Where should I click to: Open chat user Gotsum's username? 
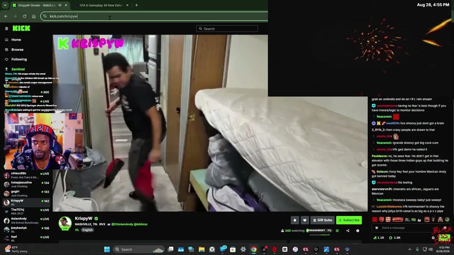[x=382, y=172]
